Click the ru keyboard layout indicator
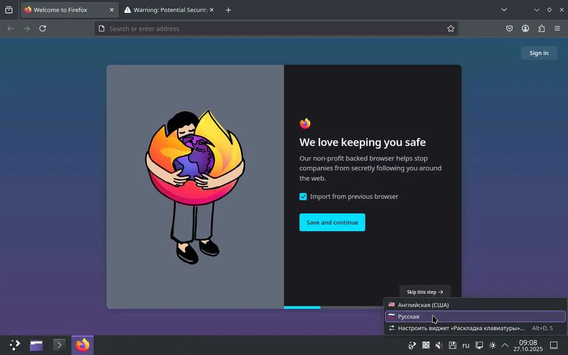568x355 pixels. click(x=466, y=345)
